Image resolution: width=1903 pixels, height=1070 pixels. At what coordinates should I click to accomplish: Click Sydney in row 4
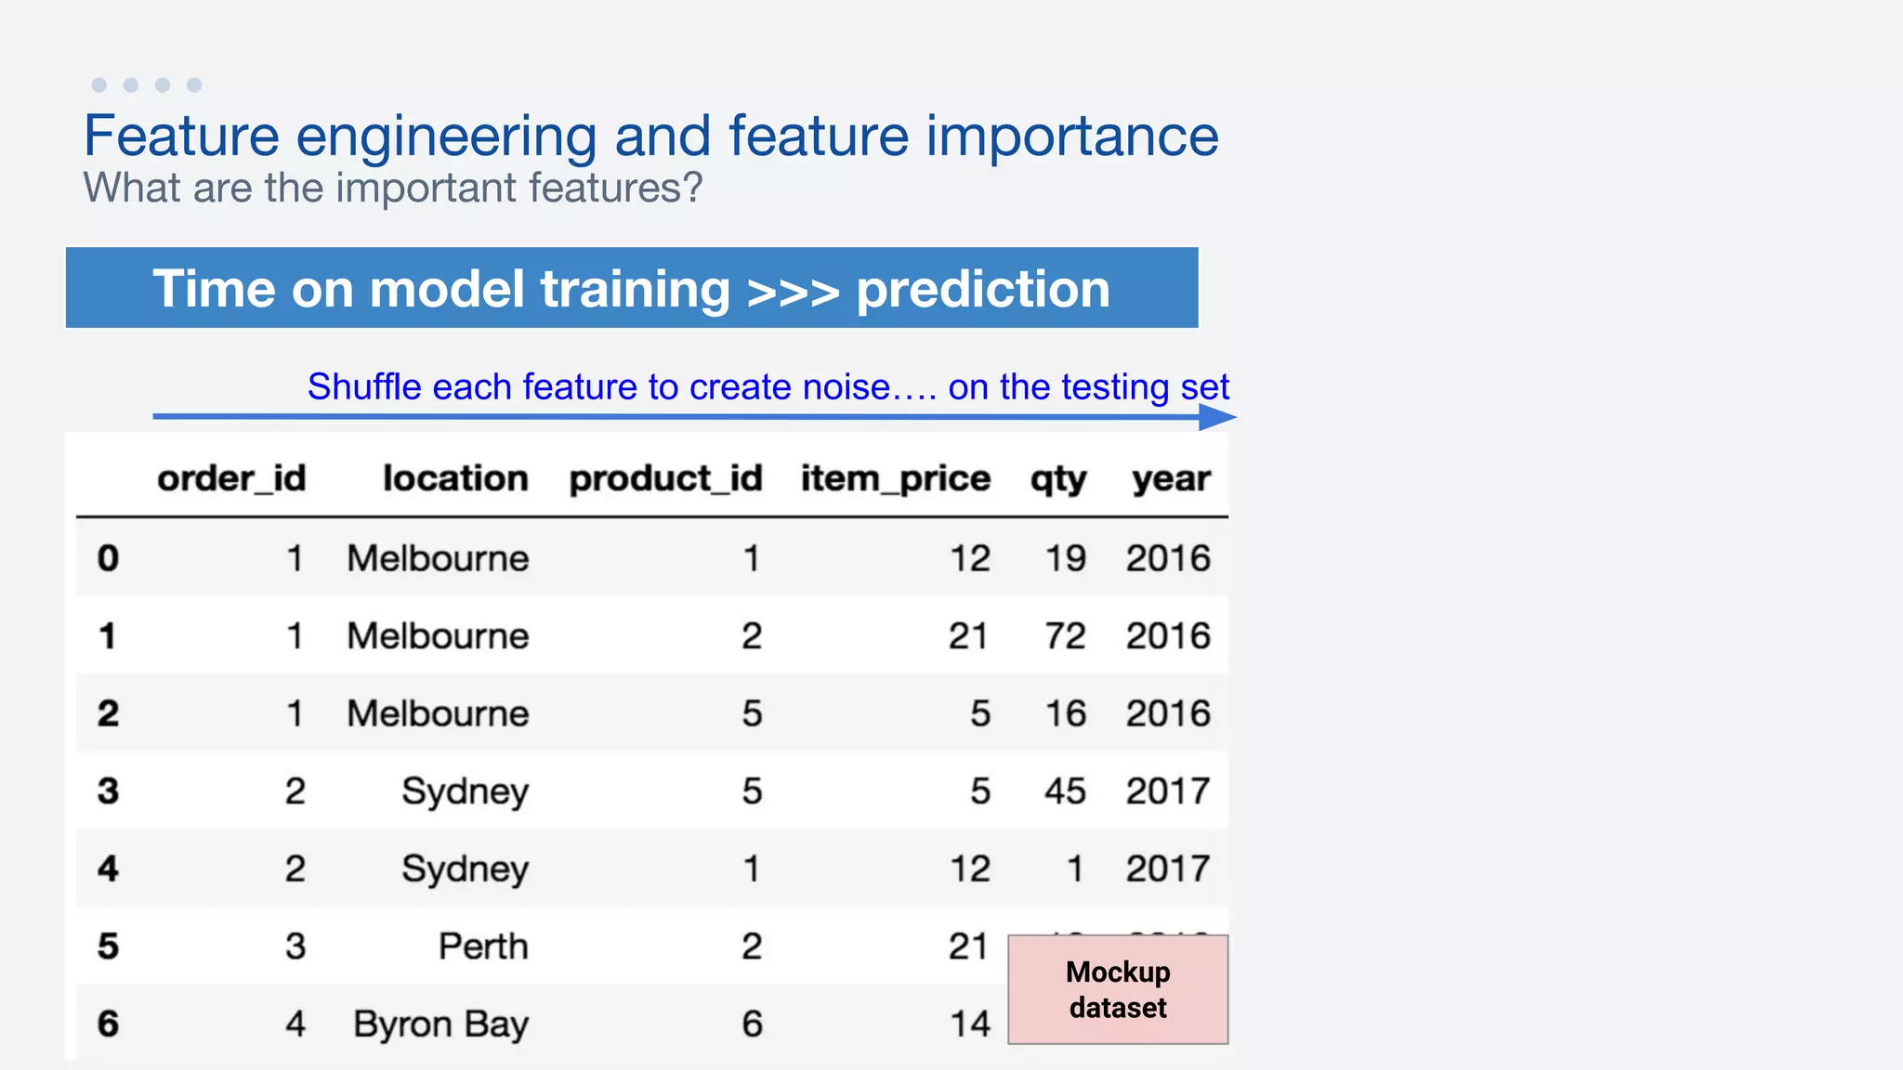click(465, 870)
